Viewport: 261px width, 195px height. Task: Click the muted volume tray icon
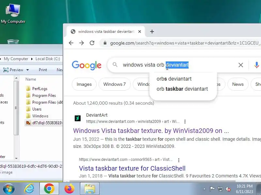(x=228, y=189)
